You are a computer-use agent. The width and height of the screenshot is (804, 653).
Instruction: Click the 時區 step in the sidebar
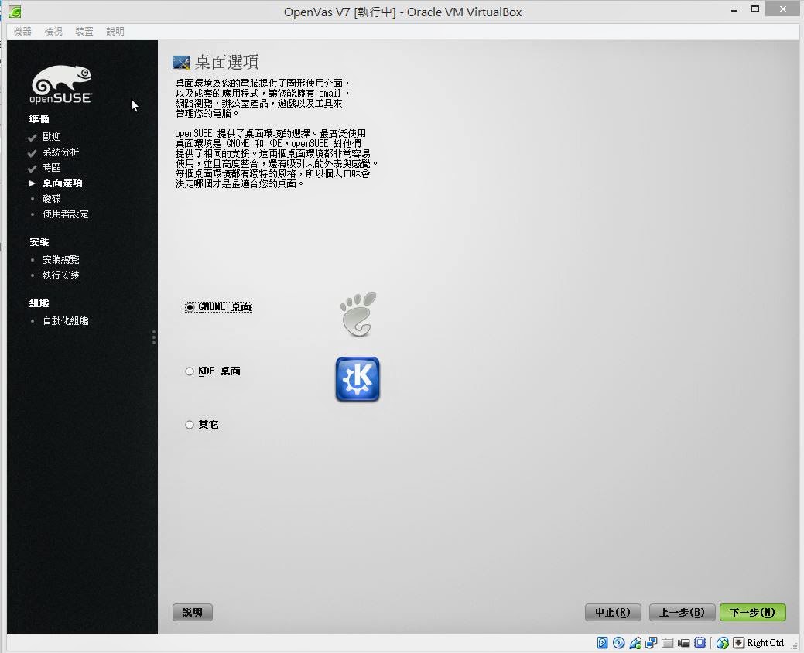tap(51, 168)
